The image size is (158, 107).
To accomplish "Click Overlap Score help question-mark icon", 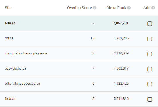I will pyautogui.click(x=95, y=8).
